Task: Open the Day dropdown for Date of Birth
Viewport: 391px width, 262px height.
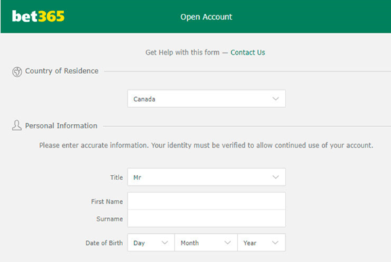Action: click(x=151, y=242)
